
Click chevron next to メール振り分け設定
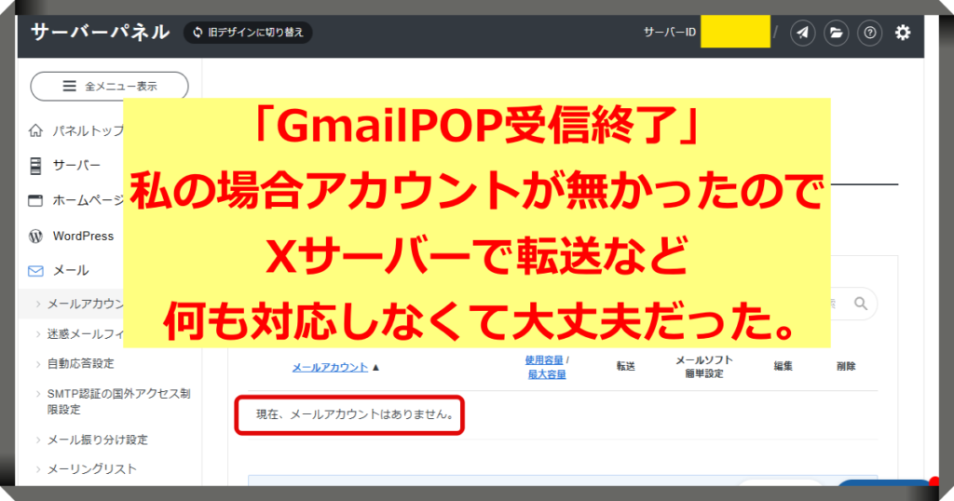point(37,440)
